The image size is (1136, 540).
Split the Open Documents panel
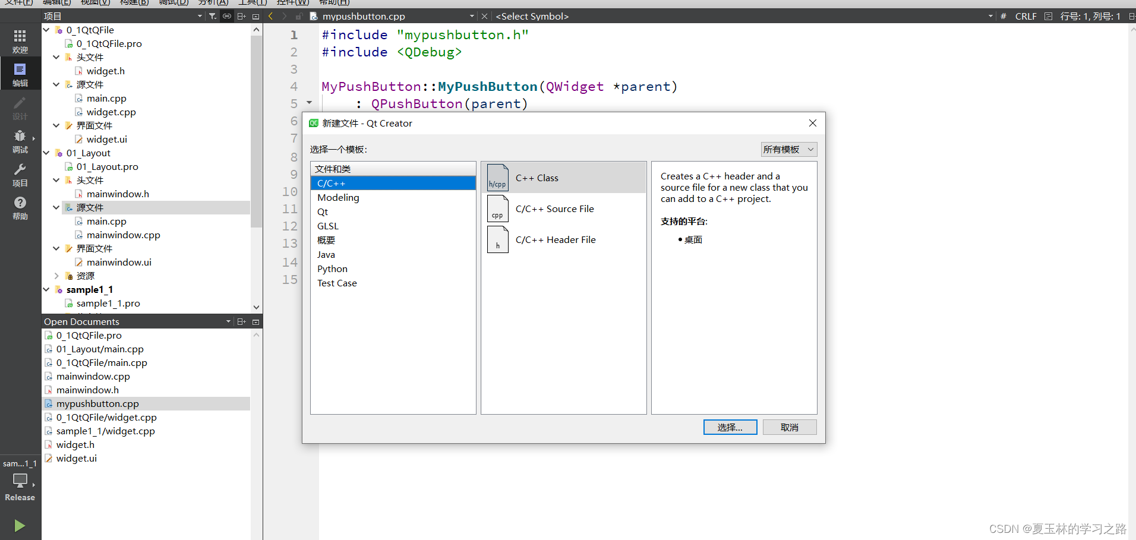(241, 321)
